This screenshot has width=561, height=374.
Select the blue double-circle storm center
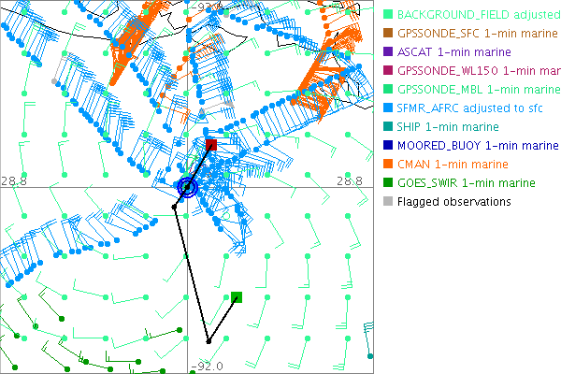click(x=187, y=188)
